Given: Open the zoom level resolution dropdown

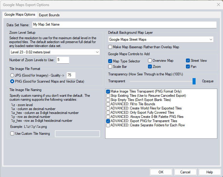Looking at the screenshot, I should coord(54,52).
